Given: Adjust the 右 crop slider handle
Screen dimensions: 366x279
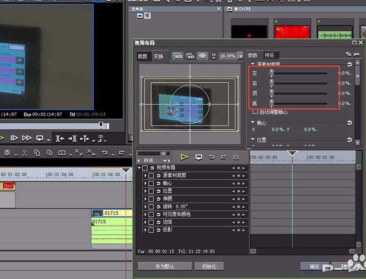Looking at the screenshot, I should pos(271,83).
